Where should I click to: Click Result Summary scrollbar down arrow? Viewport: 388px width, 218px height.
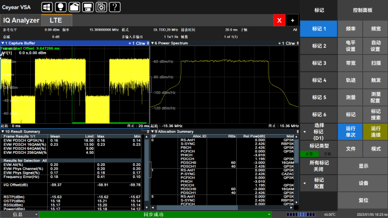[147, 208]
